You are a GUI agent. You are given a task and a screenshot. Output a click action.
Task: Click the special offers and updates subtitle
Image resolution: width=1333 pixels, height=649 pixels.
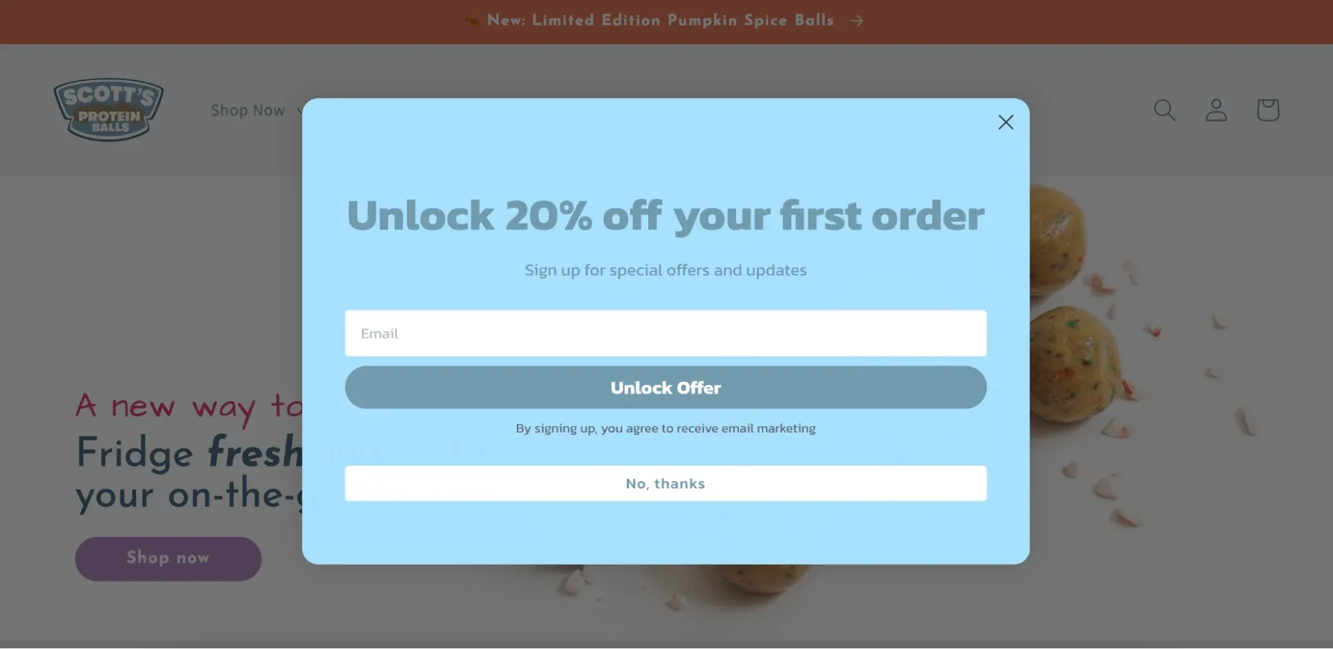(x=665, y=270)
